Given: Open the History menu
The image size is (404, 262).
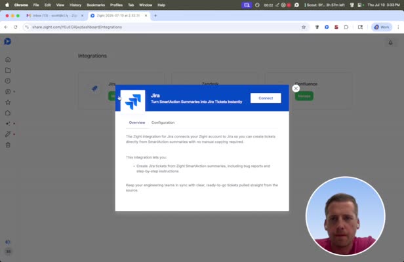Looking at the screenshot, I should [x=75, y=5].
